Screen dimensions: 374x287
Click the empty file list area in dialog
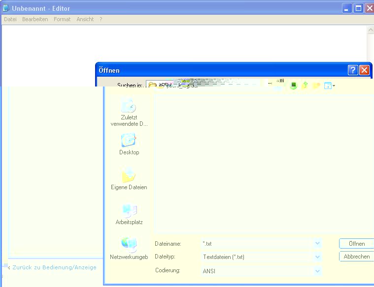tap(264, 164)
